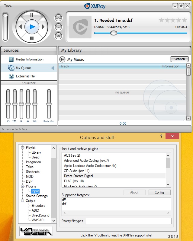Click the My Queue speaker indicator

(53, 68)
